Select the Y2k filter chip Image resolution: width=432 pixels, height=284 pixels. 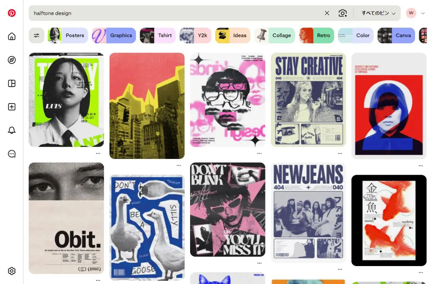click(195, 36)
